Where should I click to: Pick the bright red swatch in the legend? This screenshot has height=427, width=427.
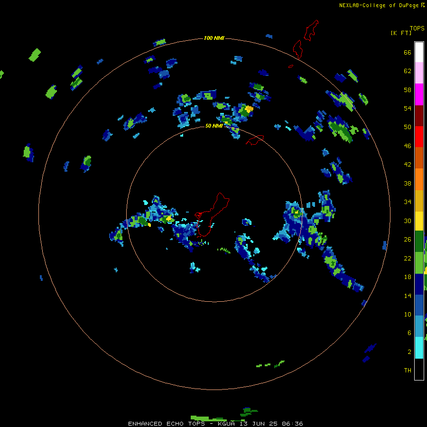[x=419, y=137]
